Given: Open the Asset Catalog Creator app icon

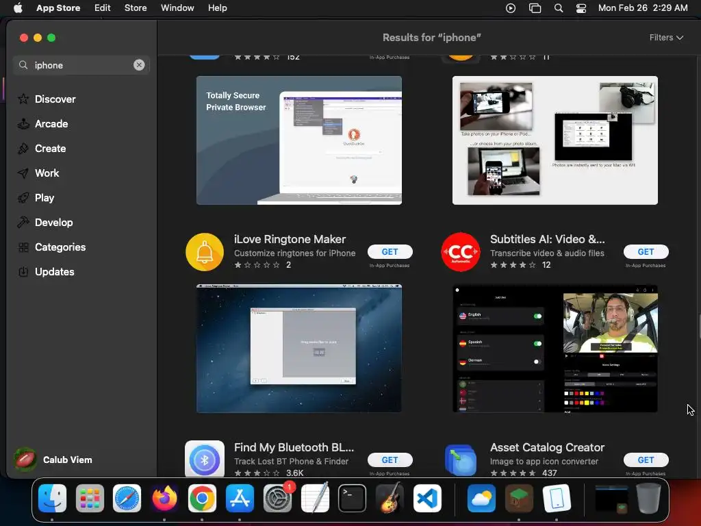Looking at the screenshot, I should (x=461, y=460).
